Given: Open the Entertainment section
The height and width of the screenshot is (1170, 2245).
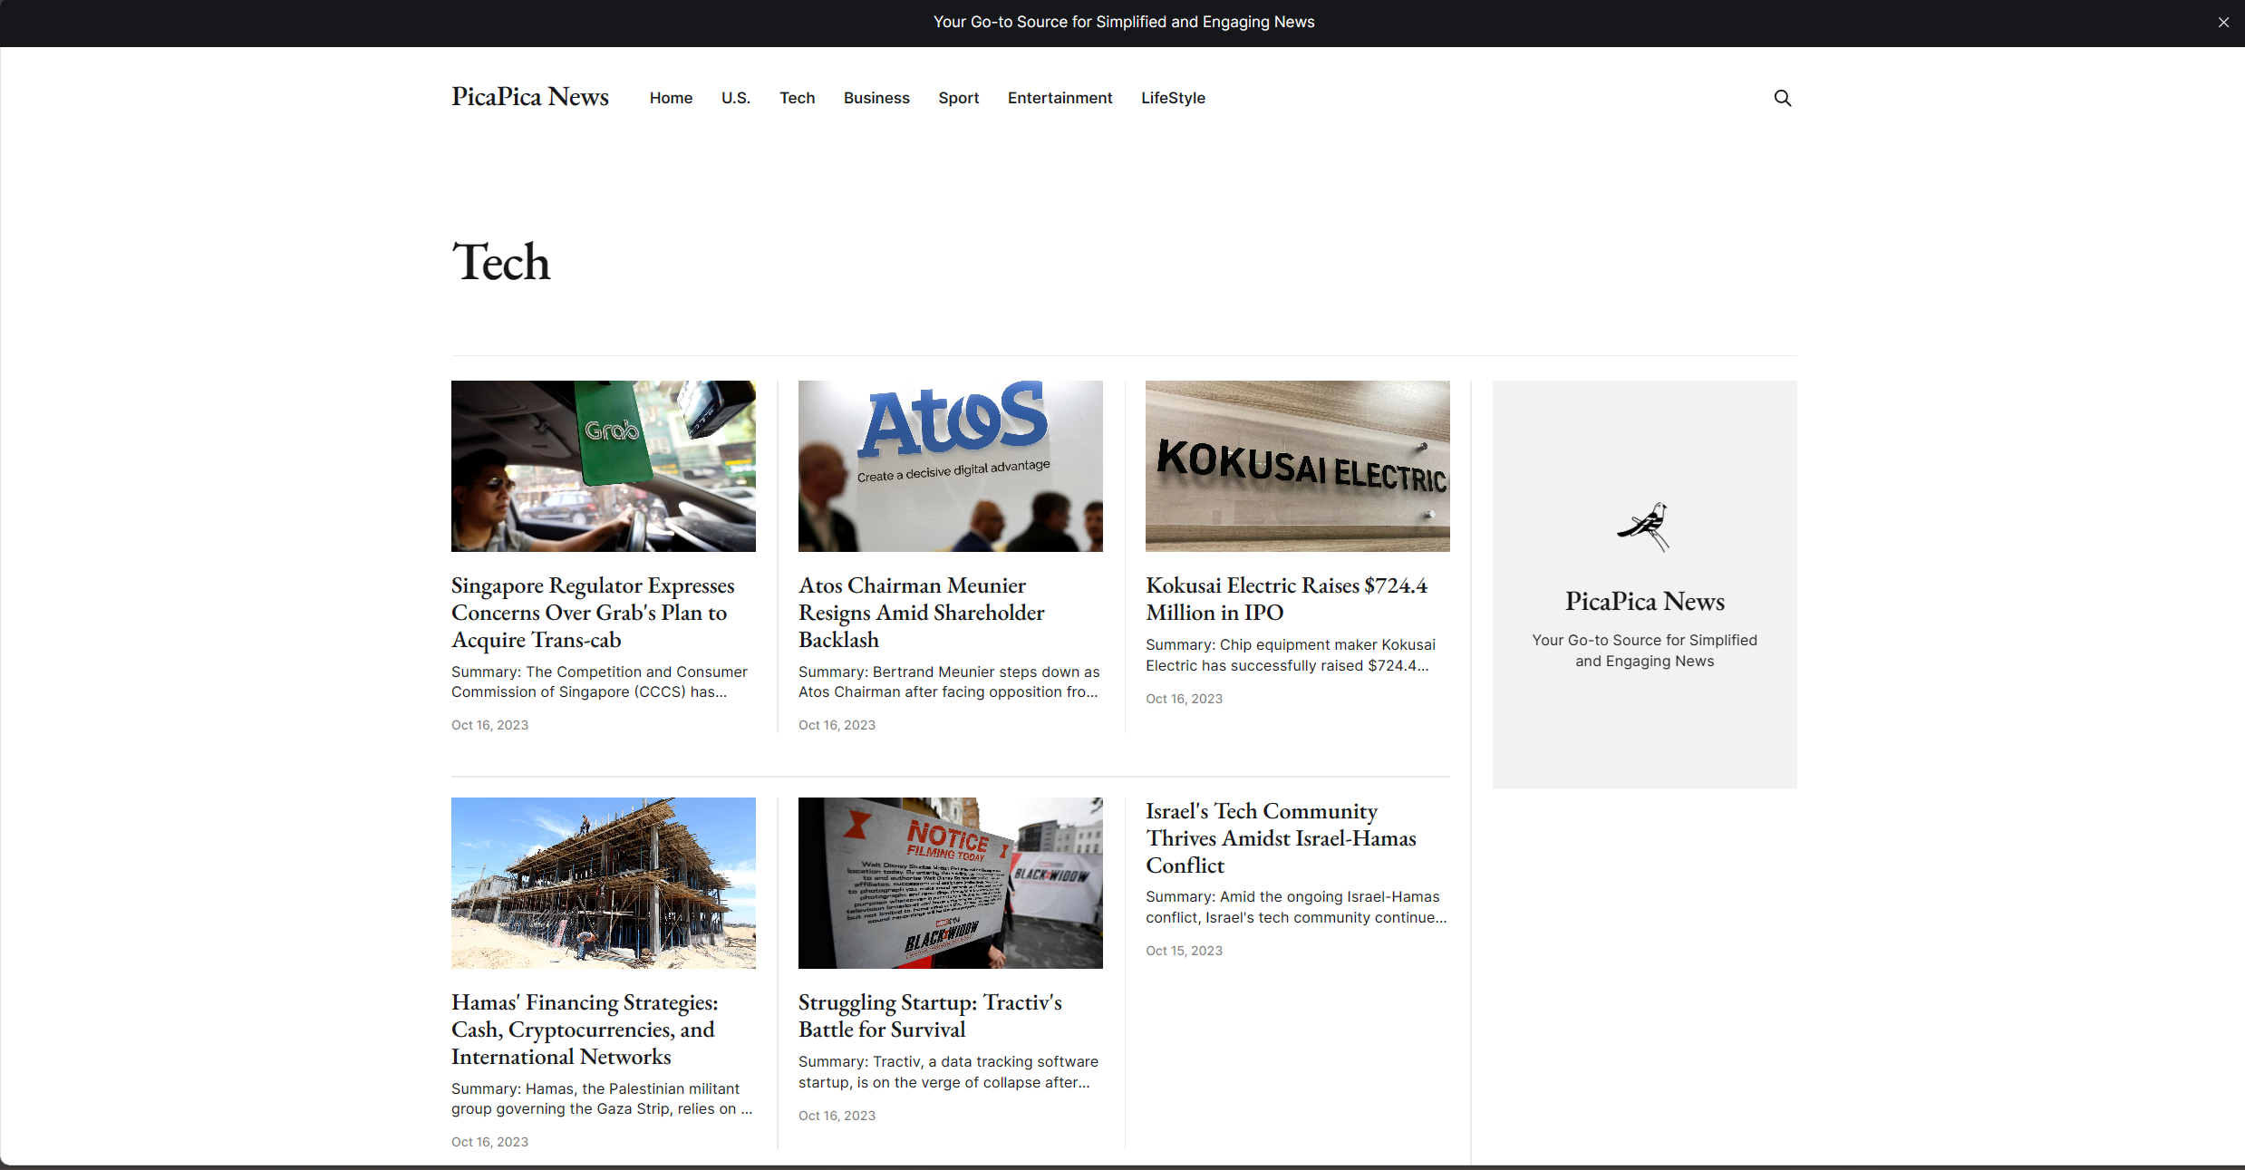Looking at the screenshot, I should tap(1060, 98).
